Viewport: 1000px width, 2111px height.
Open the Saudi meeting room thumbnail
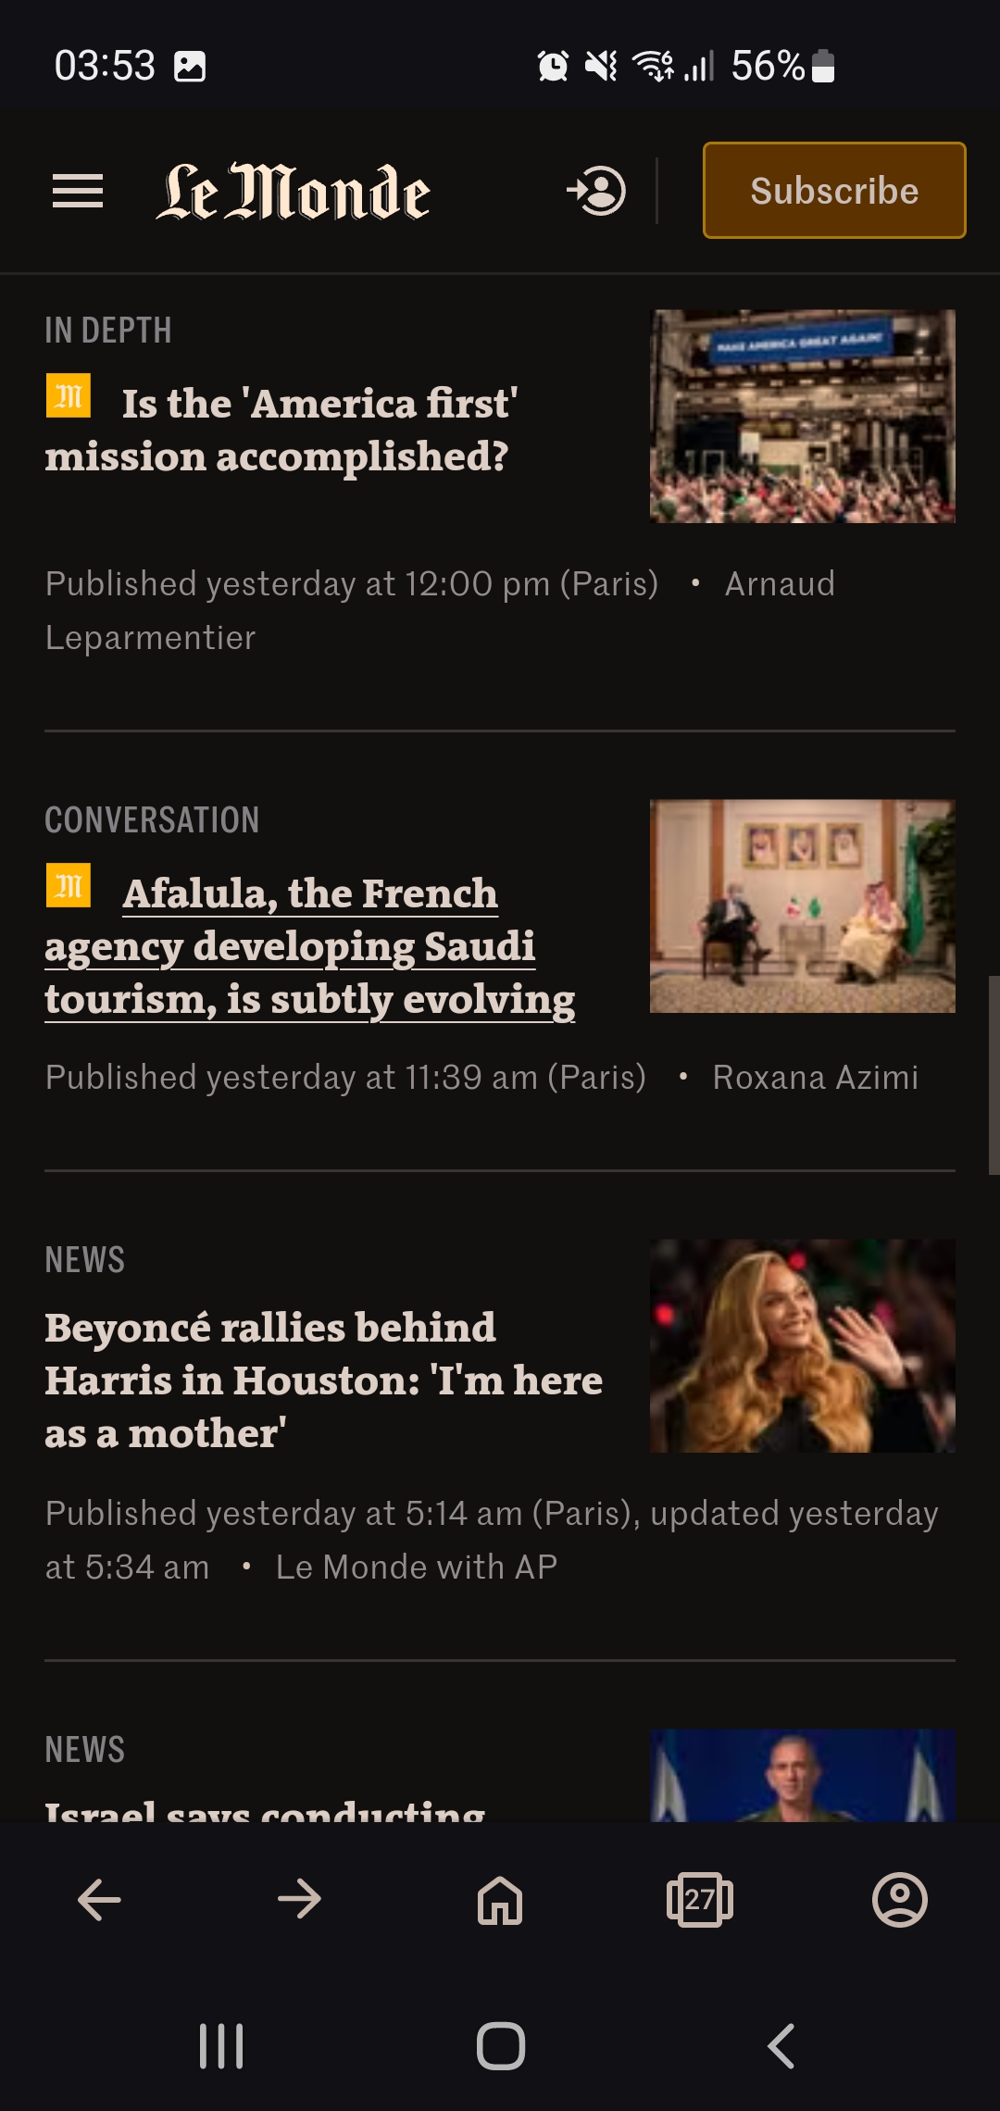[803, 906]
